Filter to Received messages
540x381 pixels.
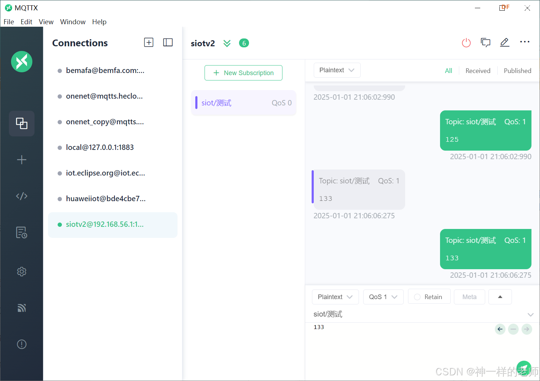tap(478, 71)
